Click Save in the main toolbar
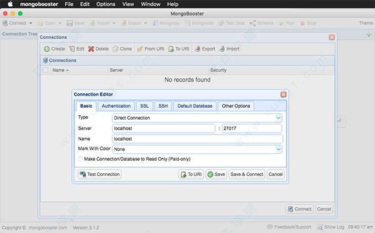Image resolution: width=375 pixels, height=233 pixels. tap(76, 23)
